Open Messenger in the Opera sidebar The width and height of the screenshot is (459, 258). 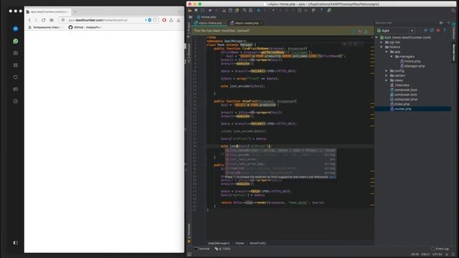tap(16, 29)
